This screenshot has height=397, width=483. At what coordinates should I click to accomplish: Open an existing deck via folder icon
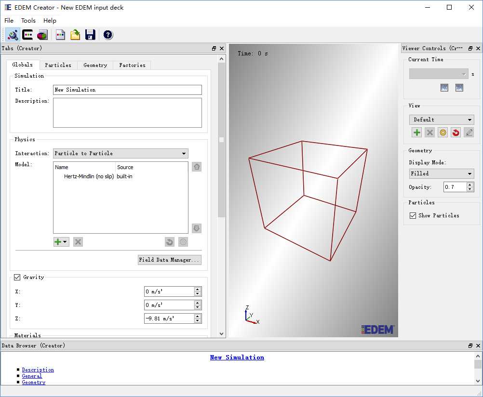[75, 35]
